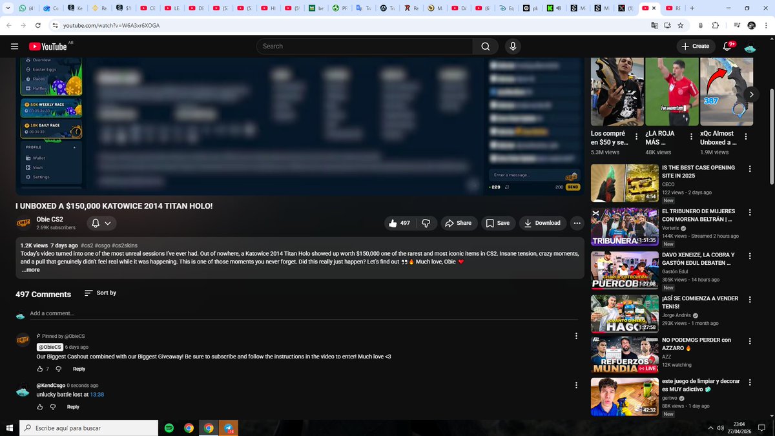The height and width of the screenshot is (436, 775).
Task: Open menu for Best Case Opening Site video
Action: coord(750,169)
